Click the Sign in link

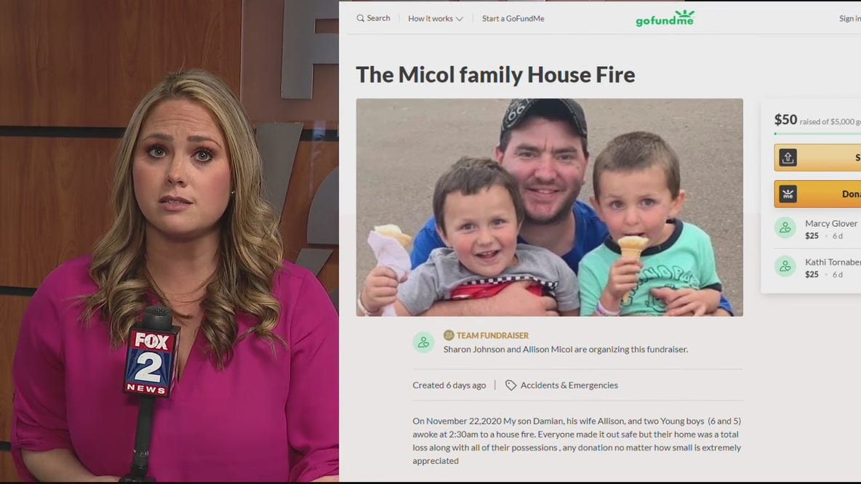(x=849, y=18)
